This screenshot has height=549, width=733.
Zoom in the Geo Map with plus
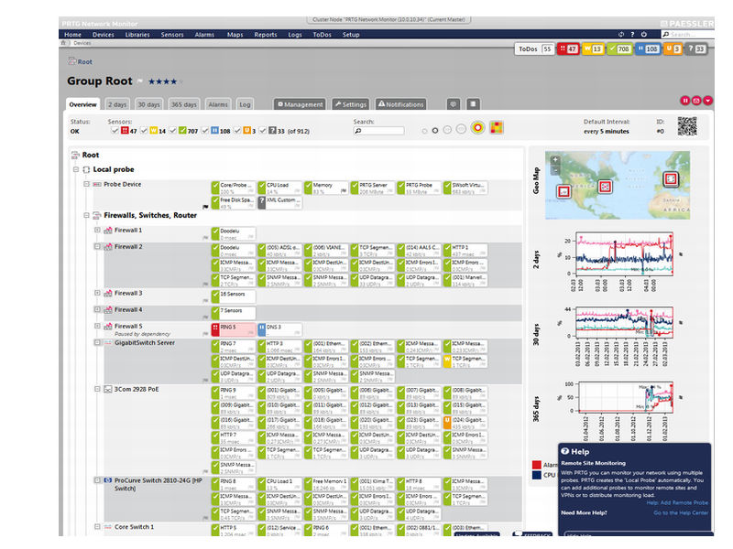[555, 159]
